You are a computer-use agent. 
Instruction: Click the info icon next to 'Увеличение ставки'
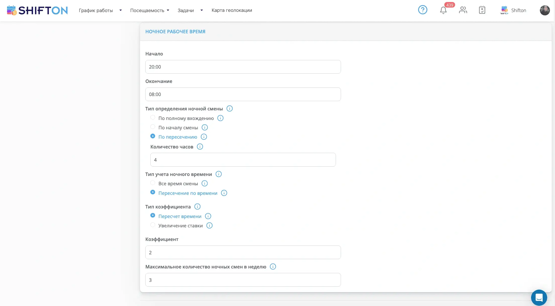pos(209,226)
